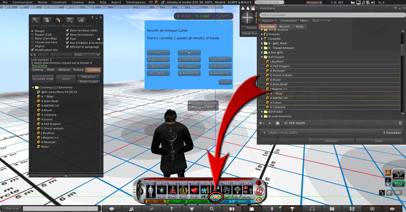Switch to the 'Texture' tab
This screenshot has width=406, height=212.
click(x=78, y=70)
